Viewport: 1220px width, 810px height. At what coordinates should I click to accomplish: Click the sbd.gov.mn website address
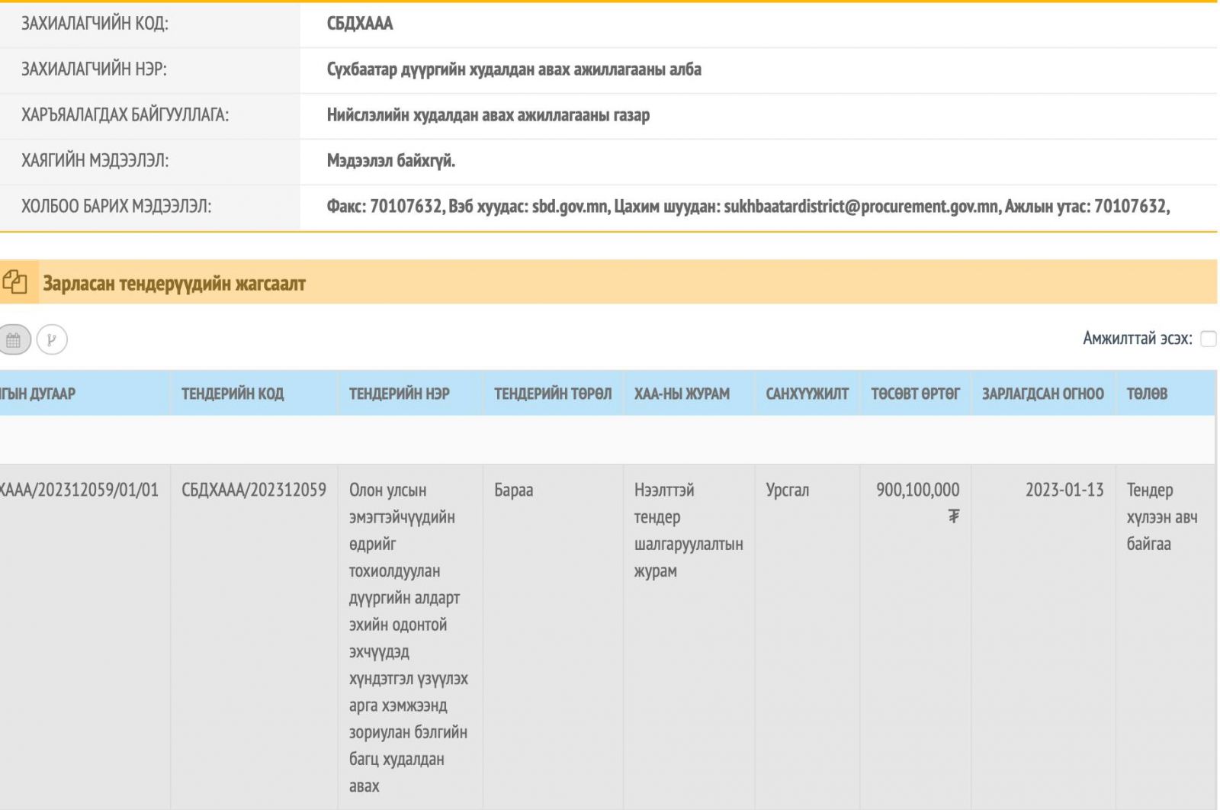570,206
